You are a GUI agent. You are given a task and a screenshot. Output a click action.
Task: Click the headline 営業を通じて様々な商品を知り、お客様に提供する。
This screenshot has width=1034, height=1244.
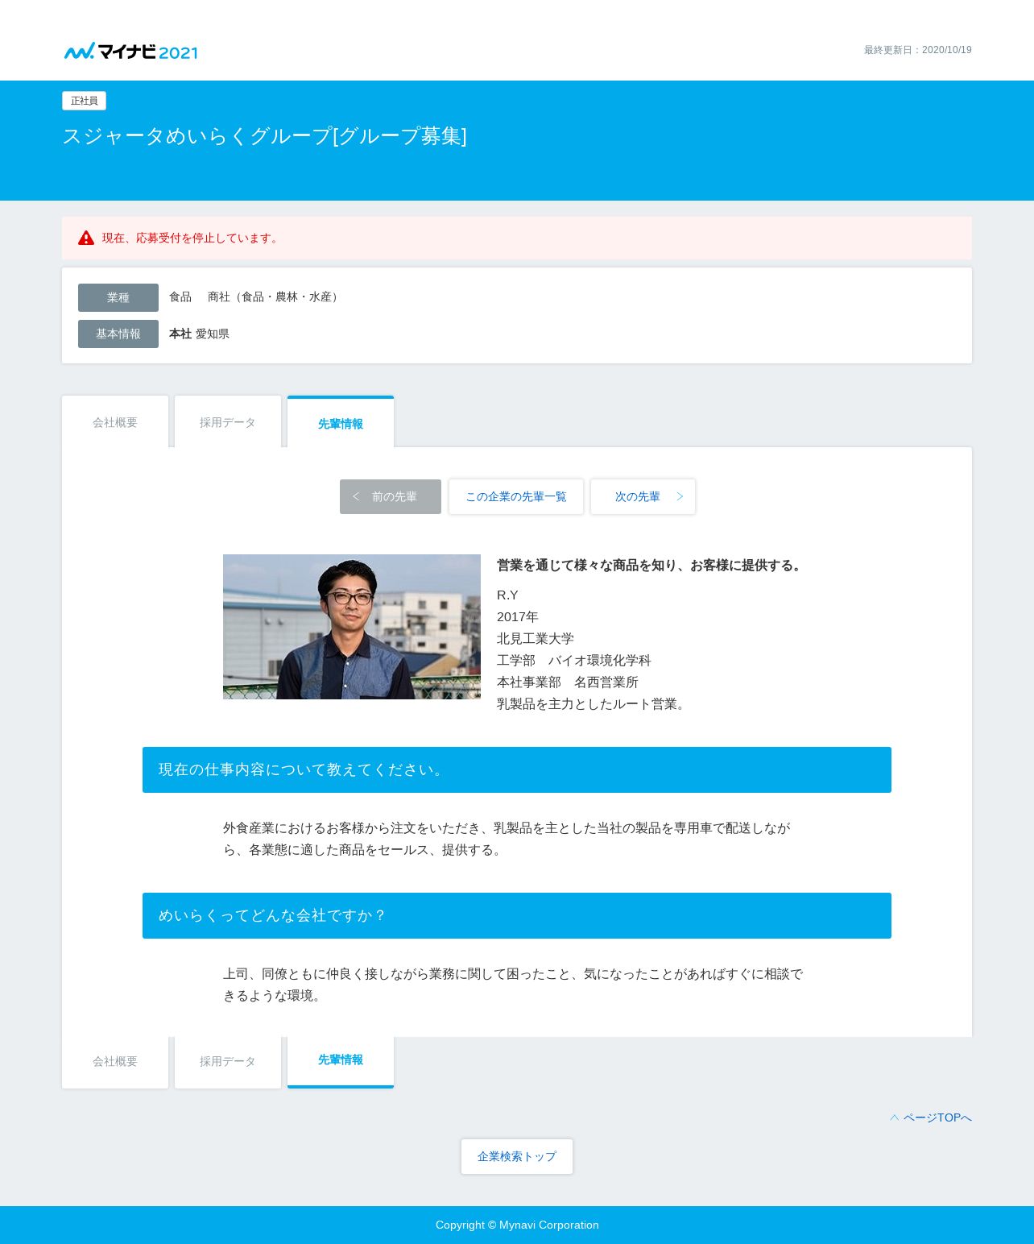click(x=651, y=565)
